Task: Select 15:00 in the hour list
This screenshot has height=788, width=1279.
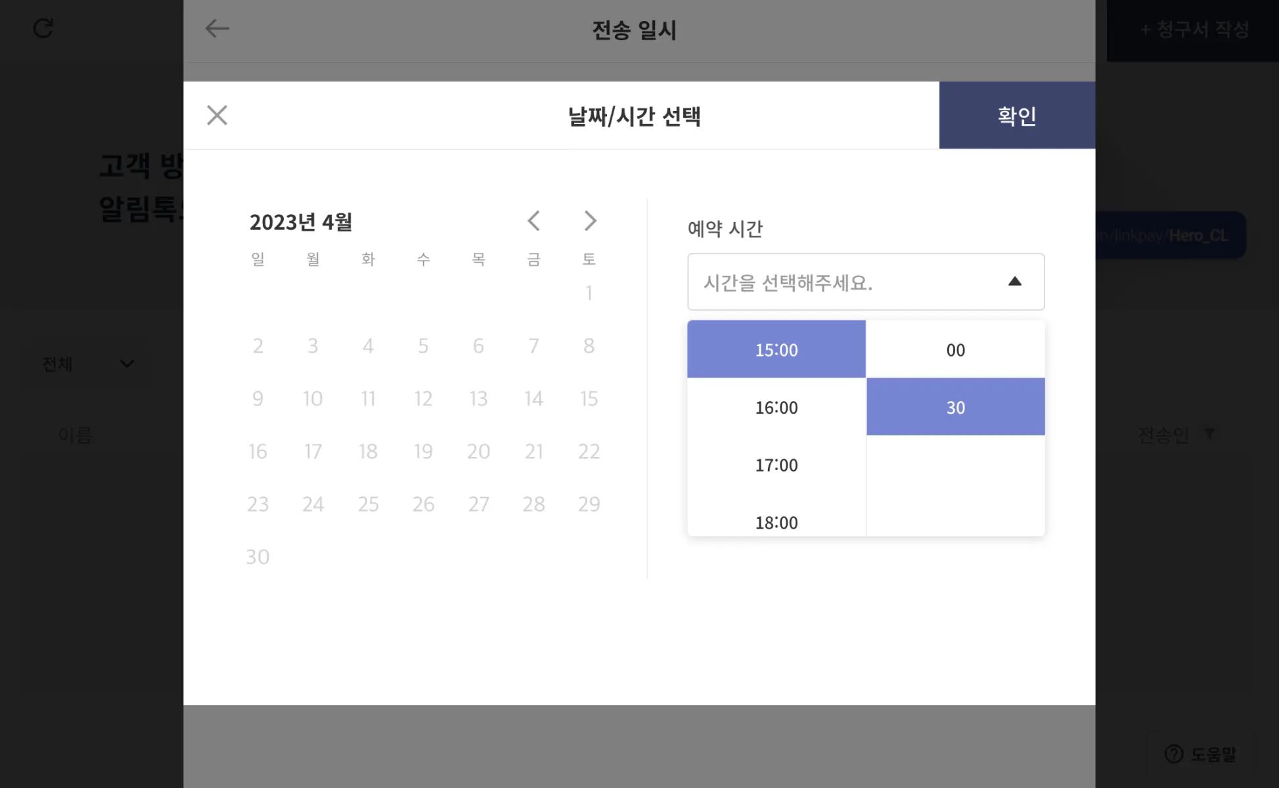Action: (x=776, y=349)
